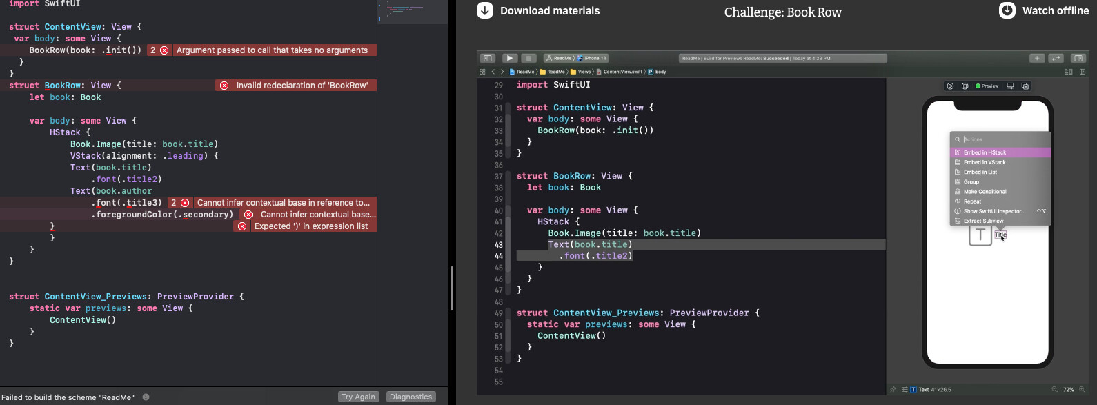Click the Download materials link
The height and width of the screenshot is (405, 1097).
tap(550, 11)
